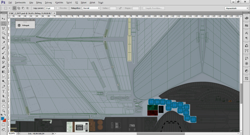Open the Paragraph panel icon
The image size is (250, 135).
(x=246, y=38)
